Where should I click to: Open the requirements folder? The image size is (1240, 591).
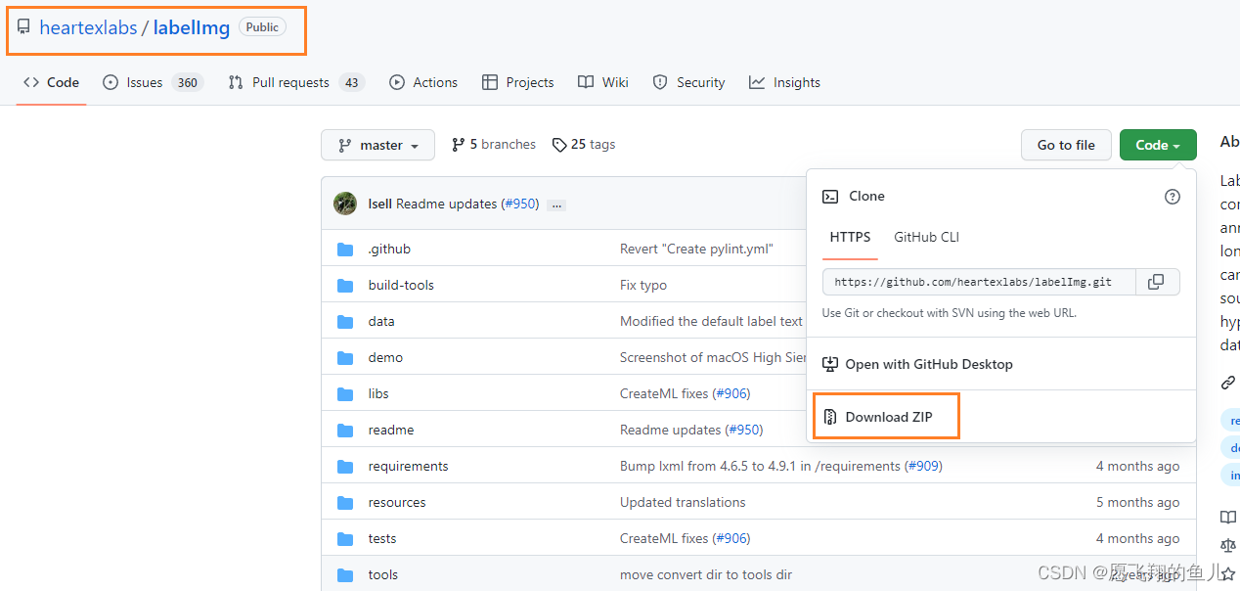(408, 466)
